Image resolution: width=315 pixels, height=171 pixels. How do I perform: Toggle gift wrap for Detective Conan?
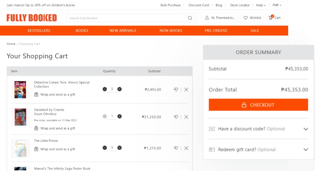point(36,95)
